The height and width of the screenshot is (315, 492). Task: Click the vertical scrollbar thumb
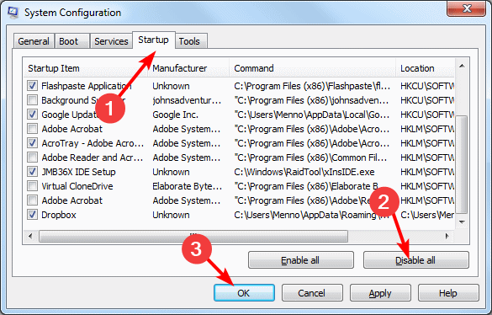click(x=462, y=165)
